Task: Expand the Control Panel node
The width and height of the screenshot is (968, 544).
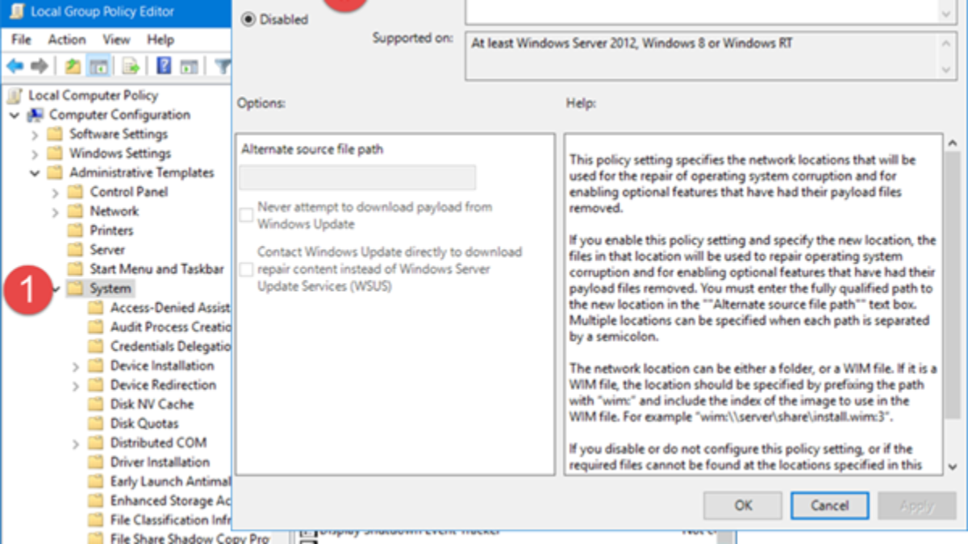Action: [x=55, y=192]
